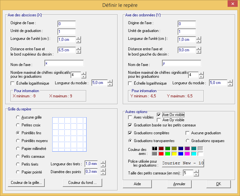Click the X-axis Nom de l'axe field
This screenshot has width=240, height=196.
tap(64, 63)
